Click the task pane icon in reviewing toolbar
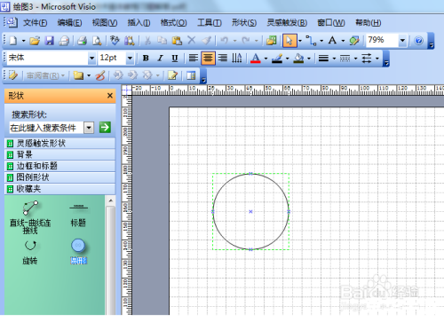The height and width of the screenshot is (322, 444). click(x=191, y=75)
